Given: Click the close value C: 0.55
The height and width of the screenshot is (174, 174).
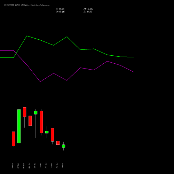Looking at the screenshot, I should pyautogui.click(x=60, y=9).
